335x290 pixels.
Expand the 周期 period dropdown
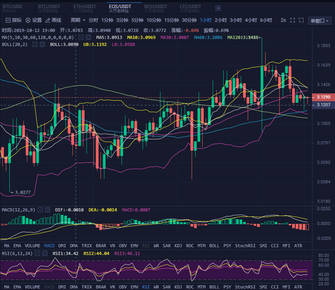(78, 20)
